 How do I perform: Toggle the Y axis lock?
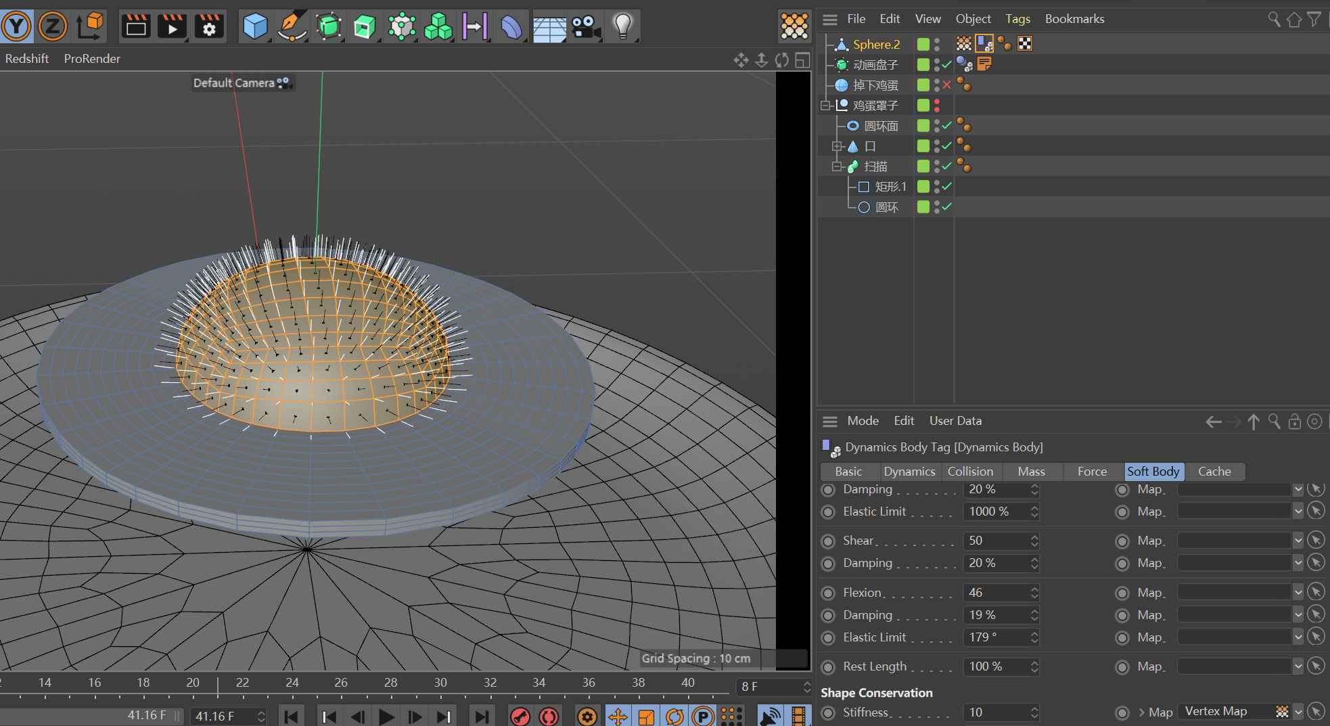pos(17,26)
